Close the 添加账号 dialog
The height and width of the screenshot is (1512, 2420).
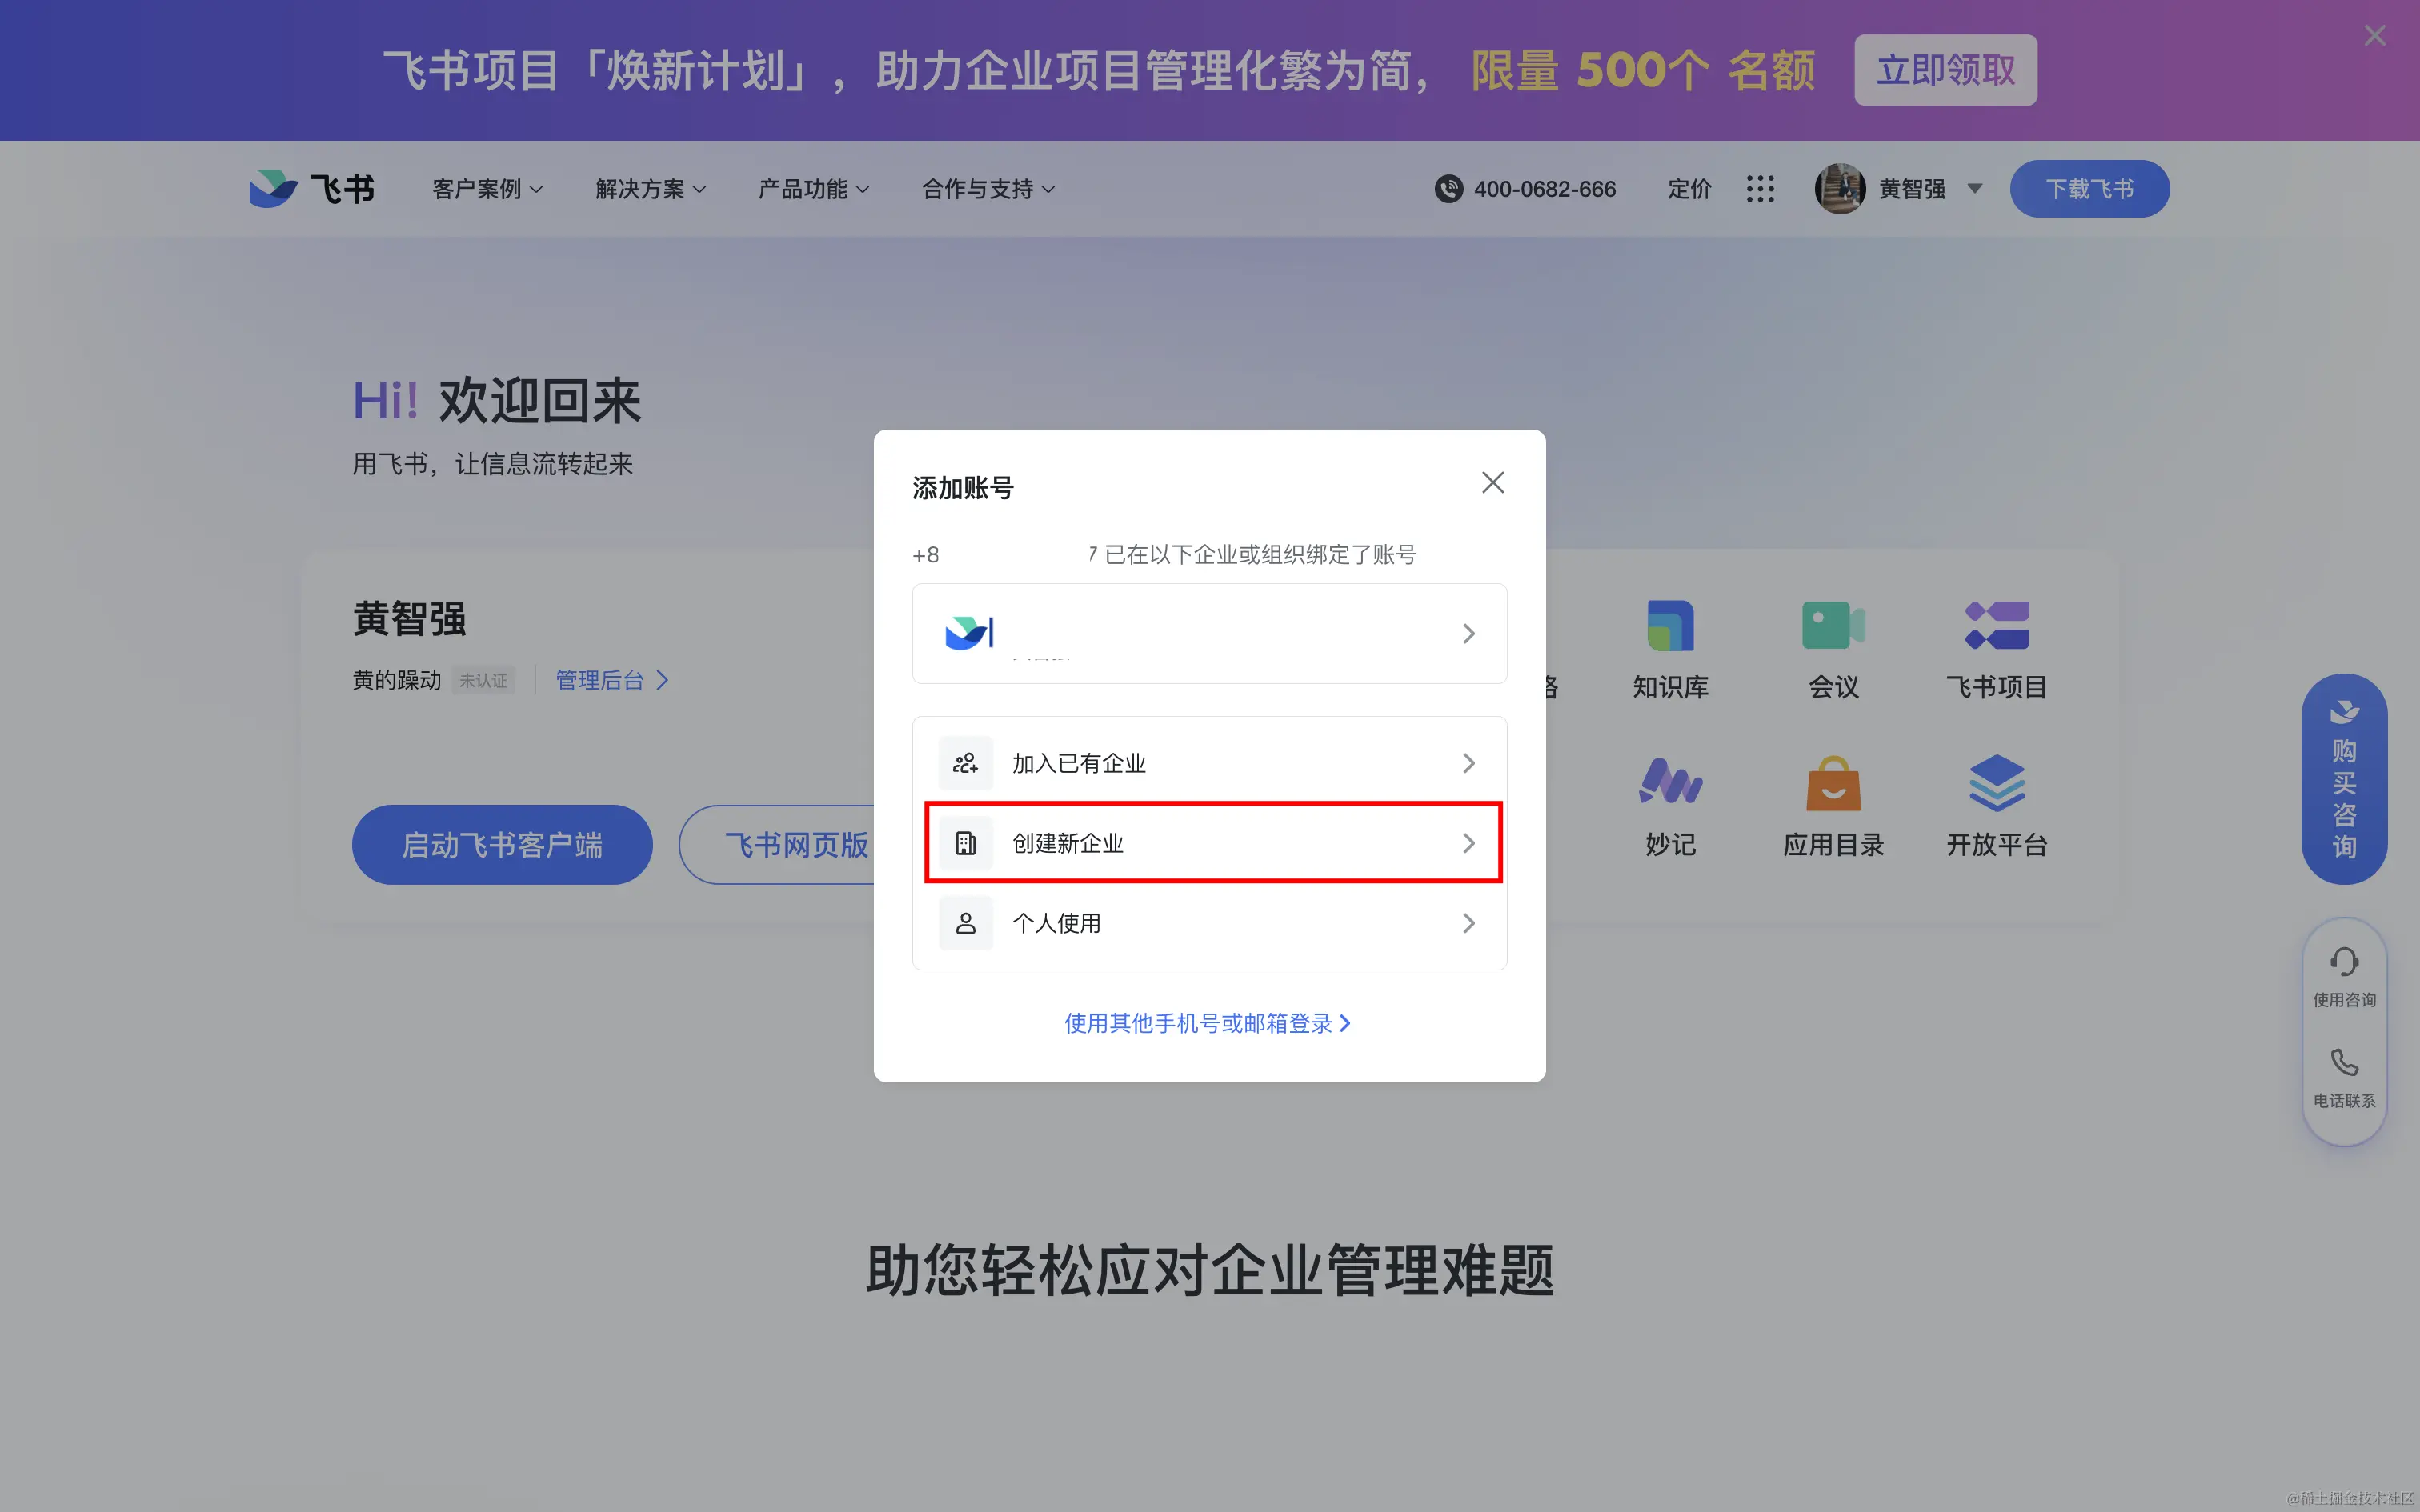coord(1492,483)
